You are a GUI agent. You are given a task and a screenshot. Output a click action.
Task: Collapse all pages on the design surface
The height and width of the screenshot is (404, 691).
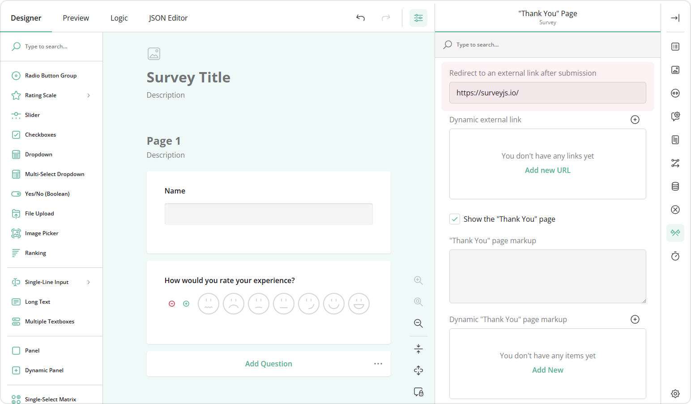418,348
